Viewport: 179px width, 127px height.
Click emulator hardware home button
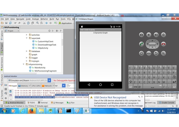(x=141, y=53)
